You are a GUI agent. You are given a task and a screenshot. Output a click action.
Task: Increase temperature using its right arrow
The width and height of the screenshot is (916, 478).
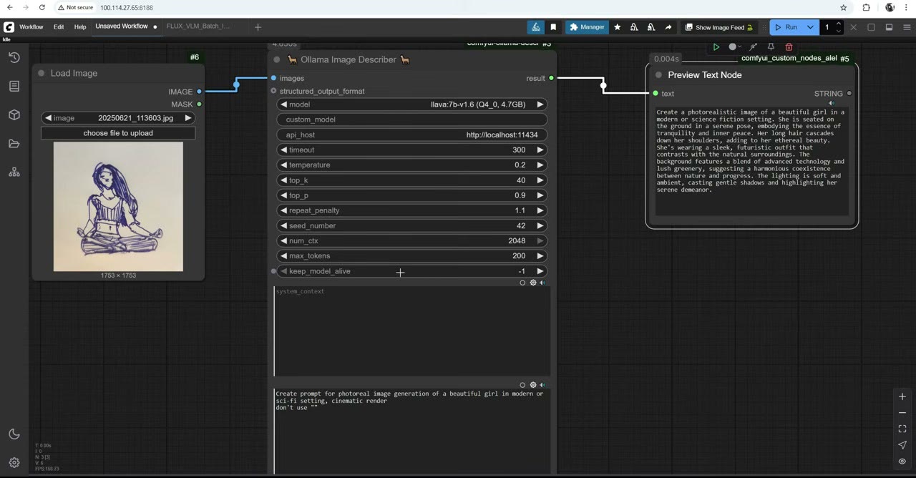[540, 165]
